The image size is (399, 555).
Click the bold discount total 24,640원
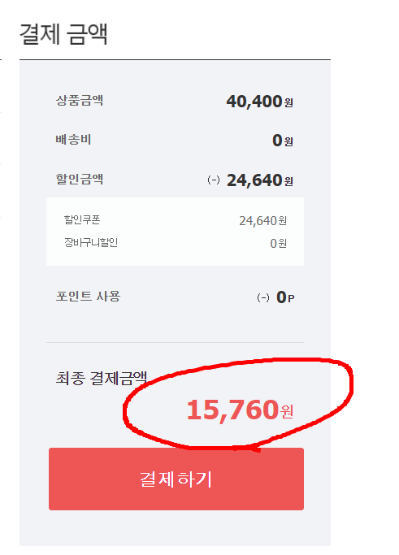(x=259, y=180)
